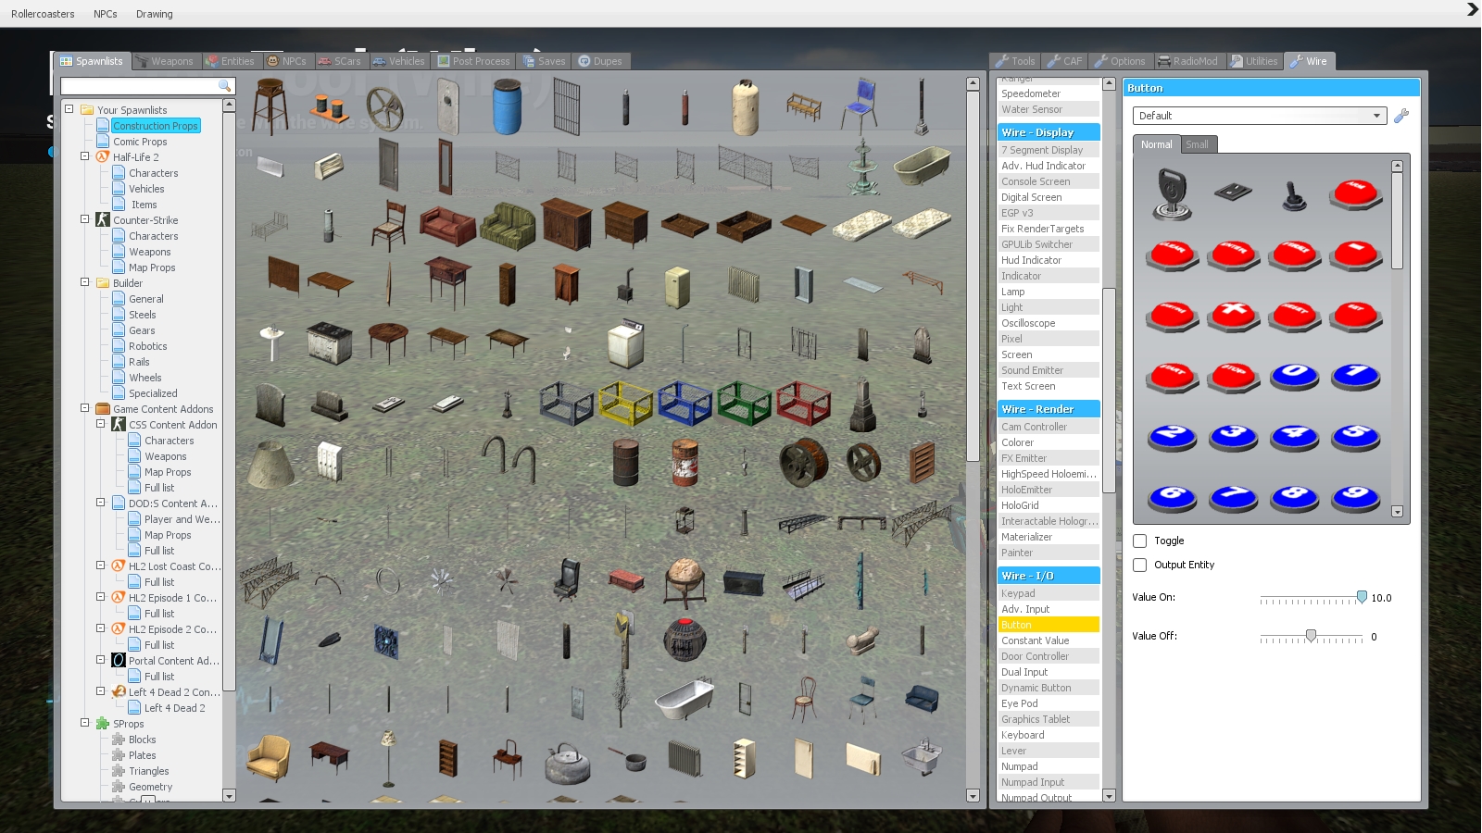Select the Constant Value wire tool
Viewport: 1482px width, 833px height.
[1049, 640]
